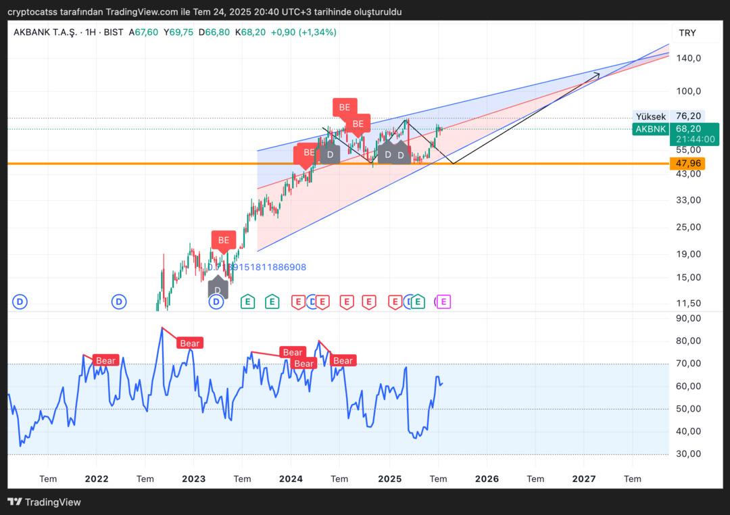Viewport: 730px width, 515px height.
Task: Click the purple E earnings marker
Action: click(x=443, y=301)
